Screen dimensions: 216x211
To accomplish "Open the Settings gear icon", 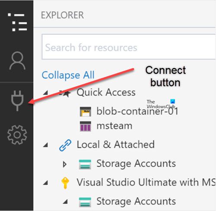I will click(x=17, y=135).
